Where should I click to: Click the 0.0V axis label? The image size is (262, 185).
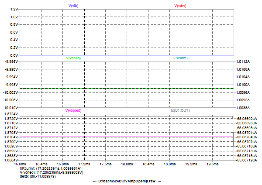click(14, 55)
